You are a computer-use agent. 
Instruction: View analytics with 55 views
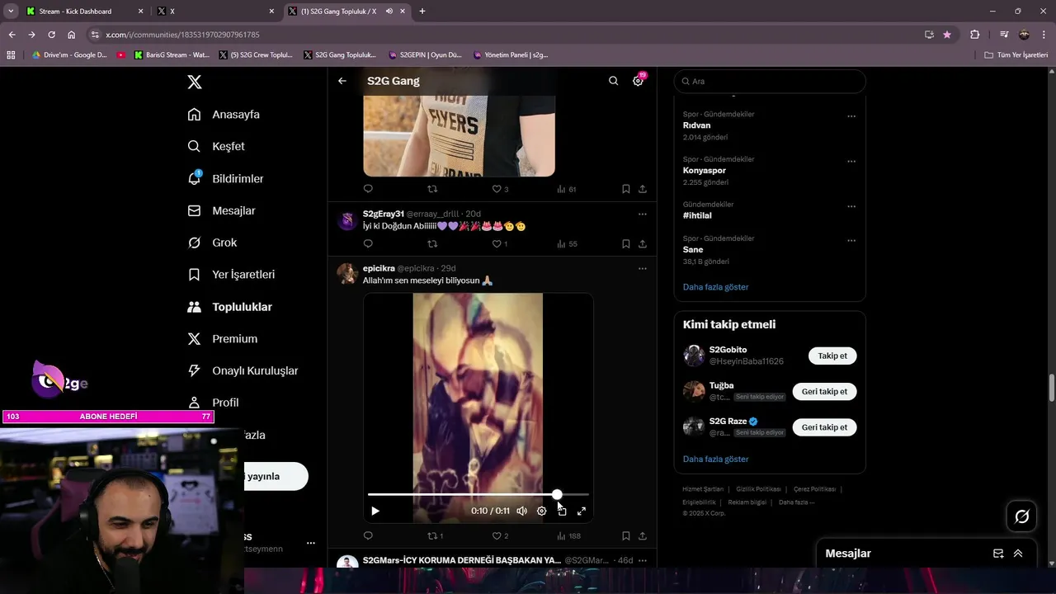(x=567, y=244)
